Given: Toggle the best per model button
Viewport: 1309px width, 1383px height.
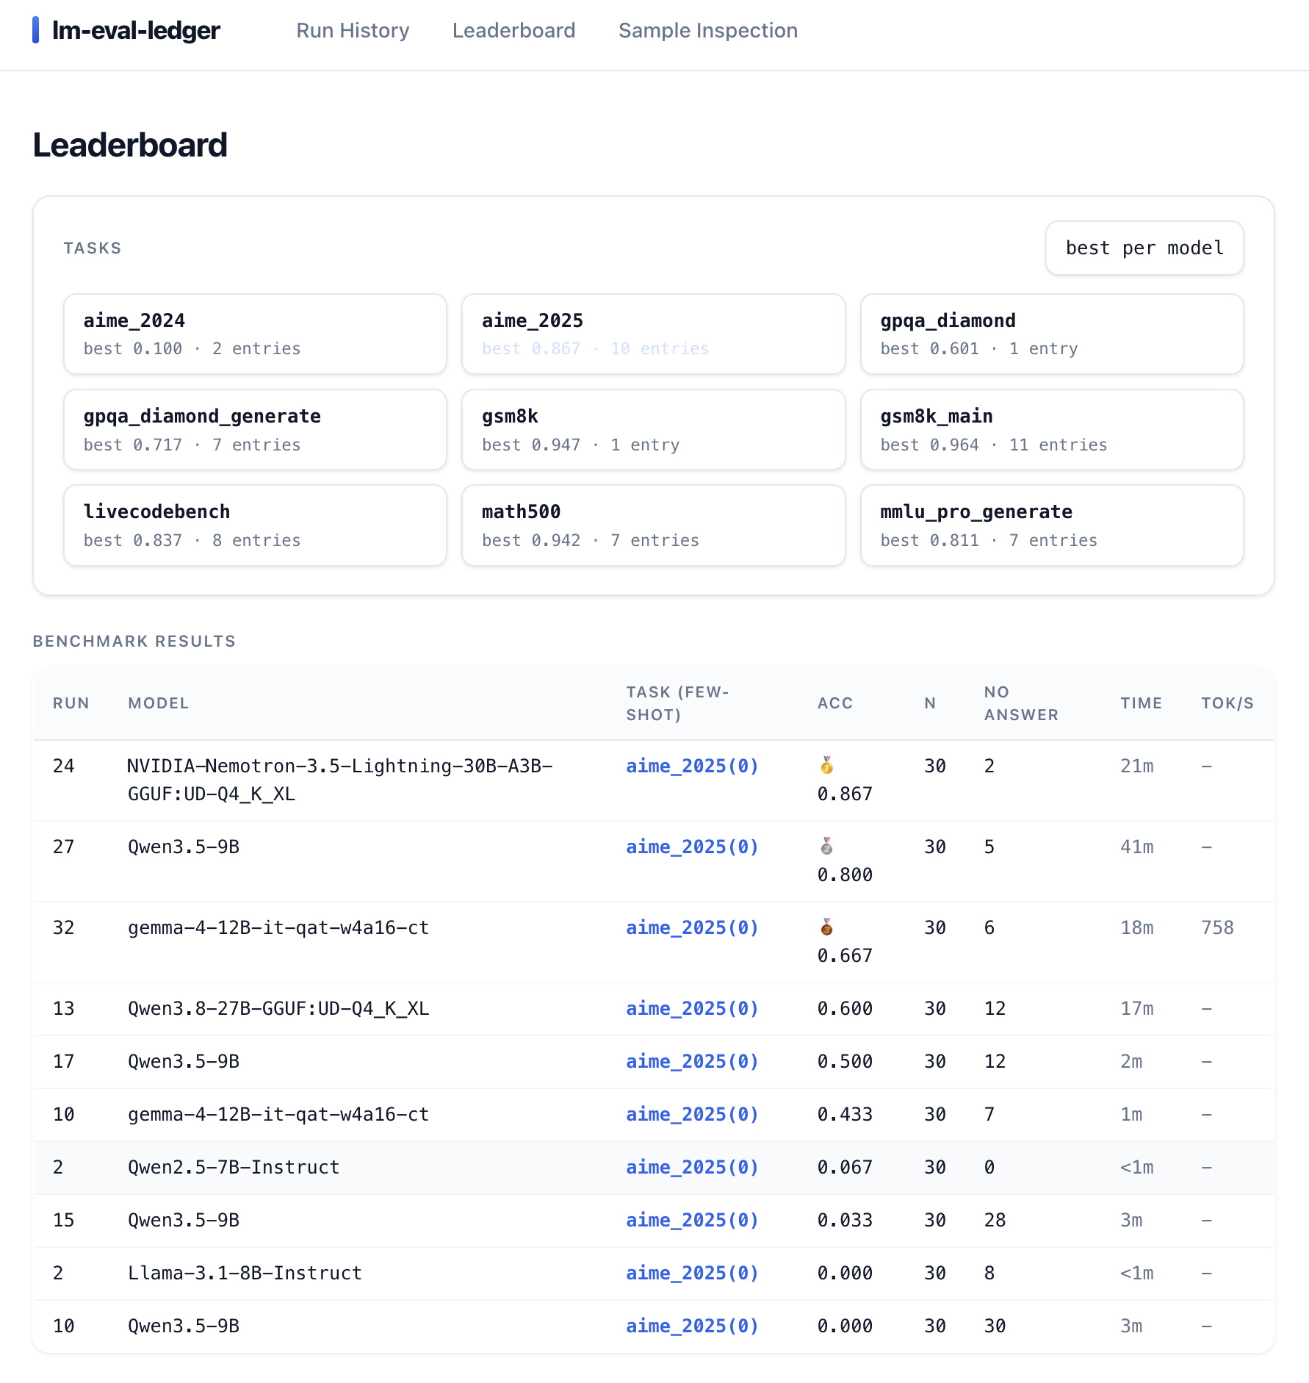Looking at the screenshot, I should [x=1144, y=248].
